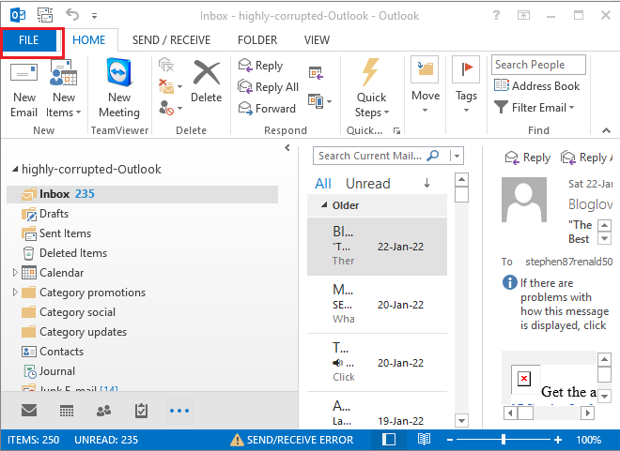Click the Ribbon Display Options icon

point(523,15)
